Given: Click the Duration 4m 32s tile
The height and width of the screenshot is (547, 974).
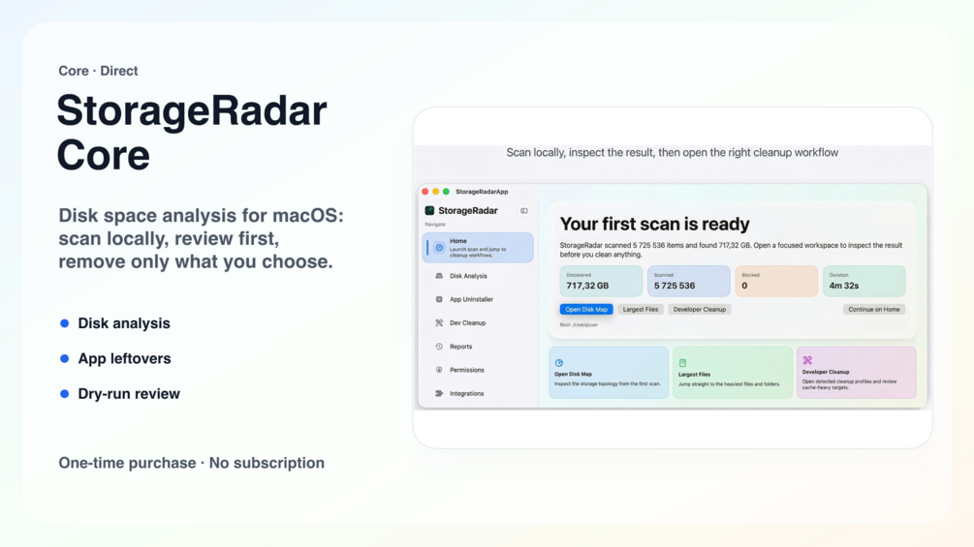Looking at the screenshot, I should 864,282.
